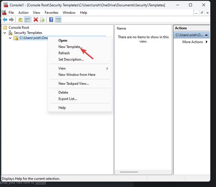This screenshot has height=187, width=216.
Task: Close the inner console child window
Action: (x=207, y=13)
